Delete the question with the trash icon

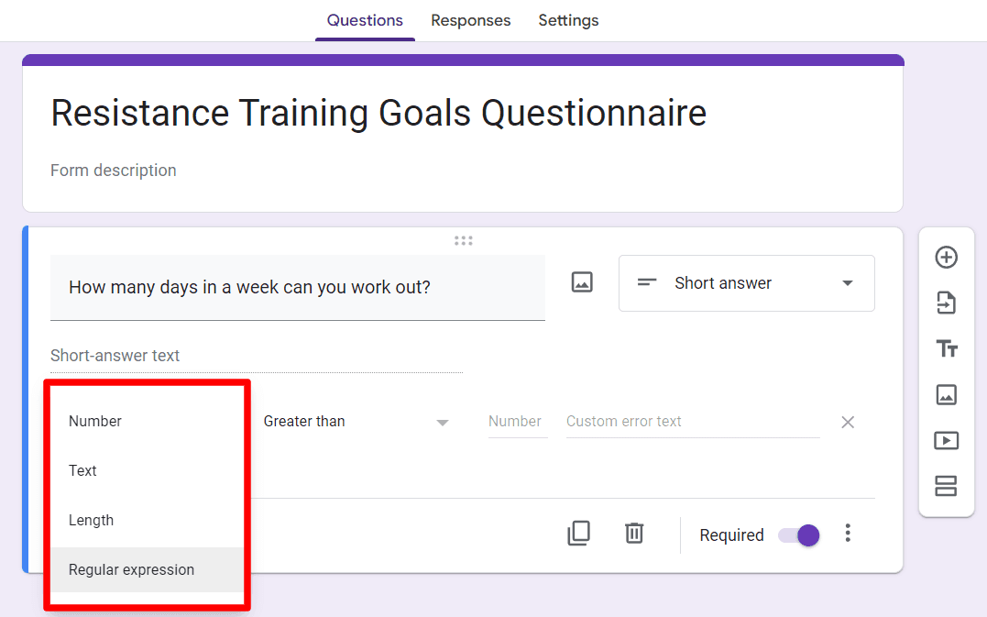pos(634,534)
